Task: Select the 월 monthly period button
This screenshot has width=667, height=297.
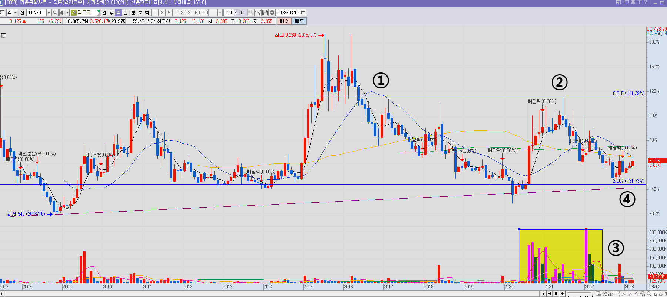Action: click(x=118, y=13)
